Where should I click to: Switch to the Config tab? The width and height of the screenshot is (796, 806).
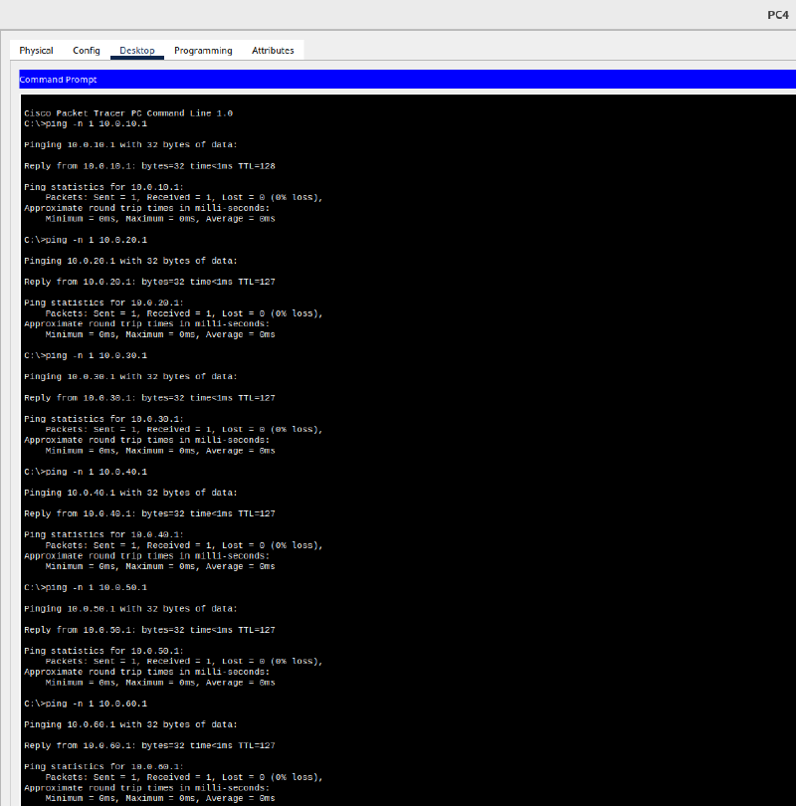coord(86,51)
